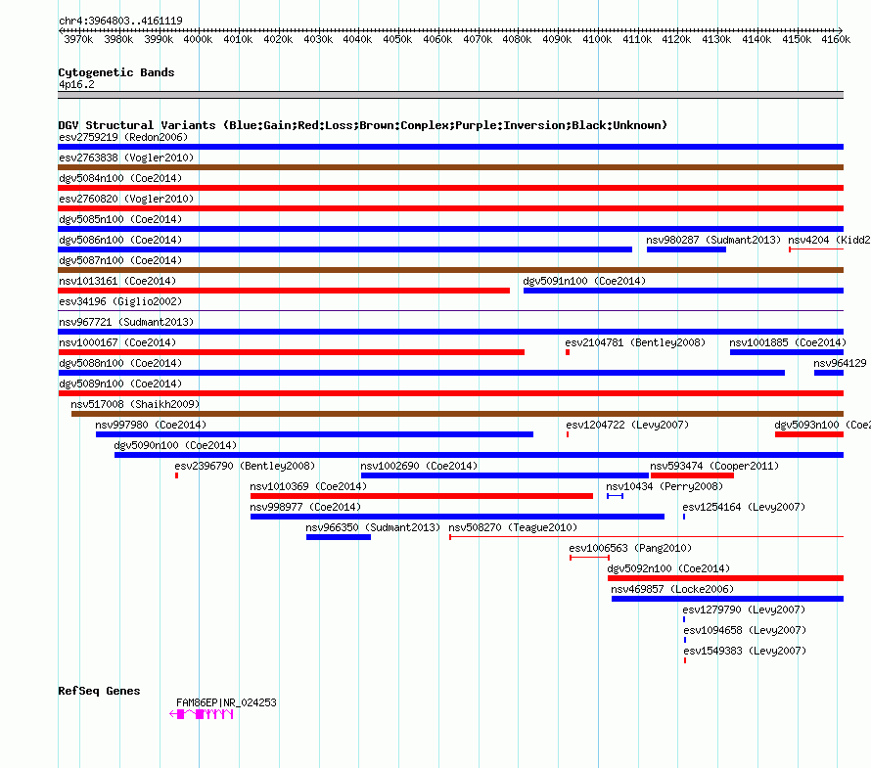871x768 pixels.
Task: Open nsv967721 (Sudmant2013) variant
Action: click(x=126, y=322)
